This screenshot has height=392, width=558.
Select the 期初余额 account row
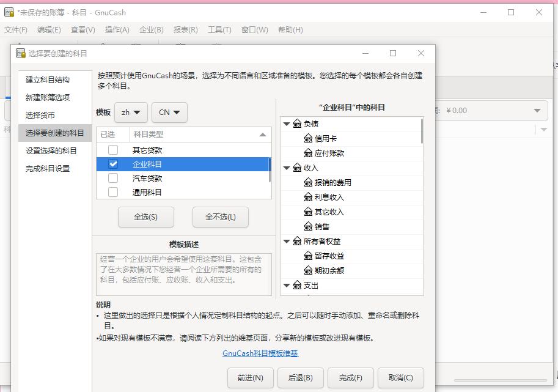click(x=351, y=270)
